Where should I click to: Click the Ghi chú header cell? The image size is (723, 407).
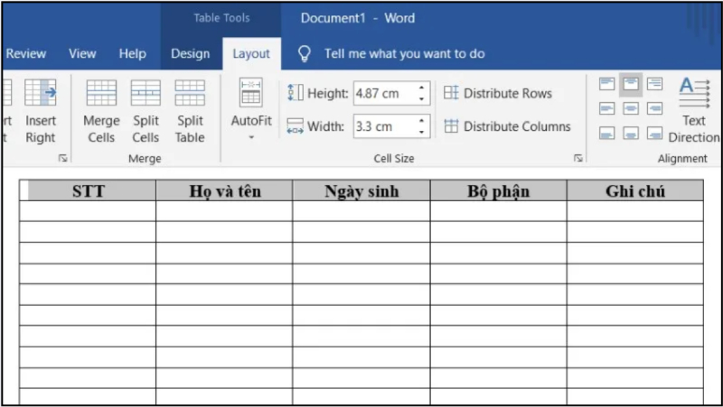[x=635, y=191]
